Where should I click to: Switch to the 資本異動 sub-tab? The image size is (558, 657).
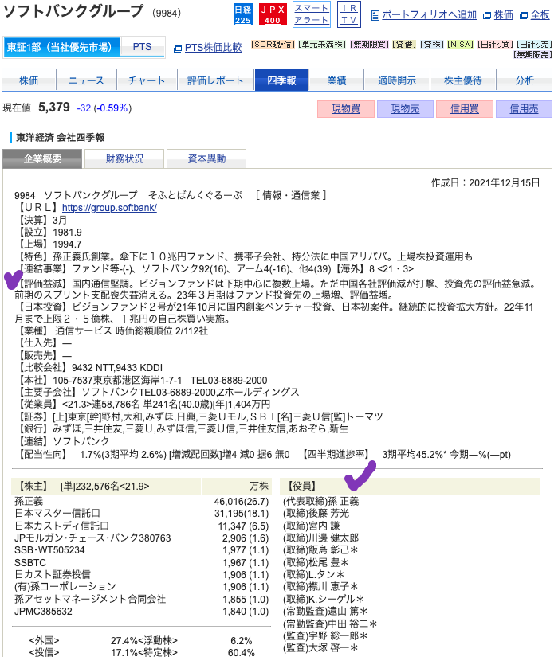(x=206, y=158)
